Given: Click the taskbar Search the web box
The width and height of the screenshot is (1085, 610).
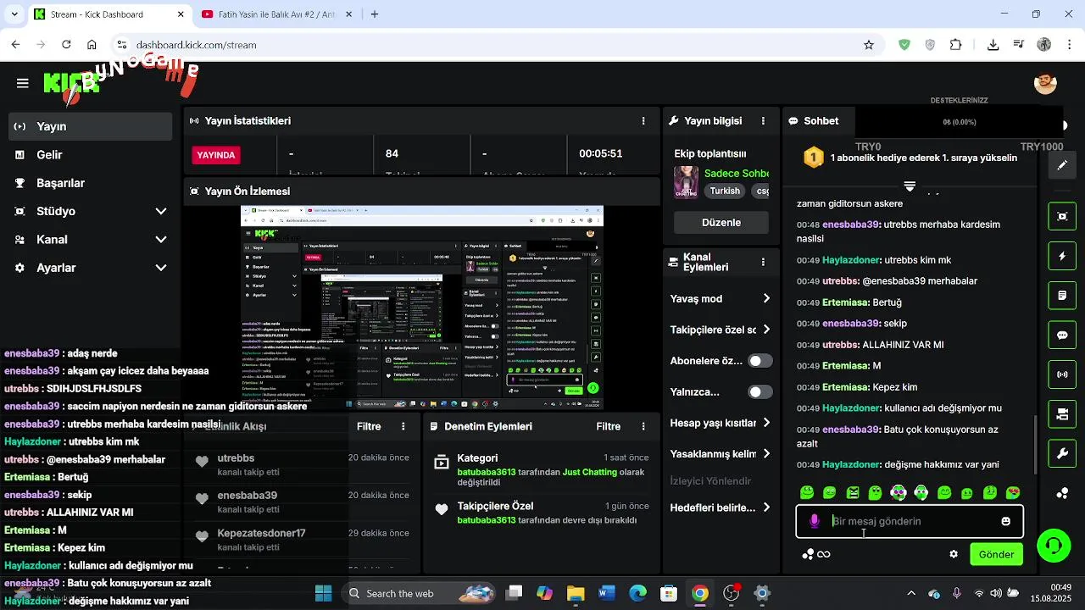Looking at the screenshot, I should pyautogui.click(x=420, y=593).
